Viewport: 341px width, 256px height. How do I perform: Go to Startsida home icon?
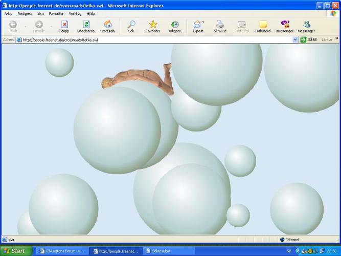coord(107,26)
